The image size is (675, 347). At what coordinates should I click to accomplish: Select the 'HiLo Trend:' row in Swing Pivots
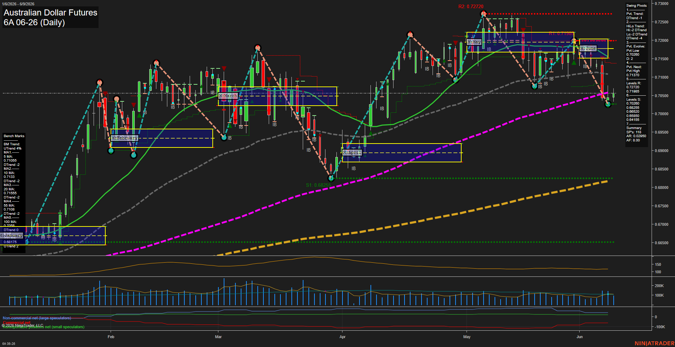(636, 26)
